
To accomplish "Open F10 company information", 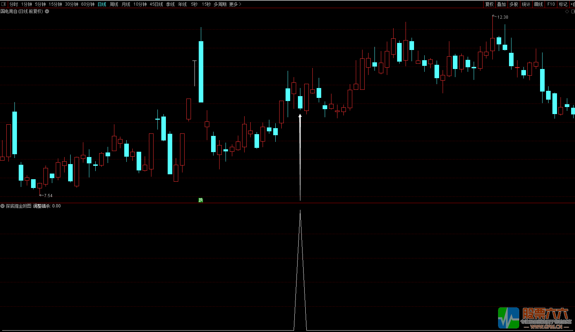I will coord(551,4).
